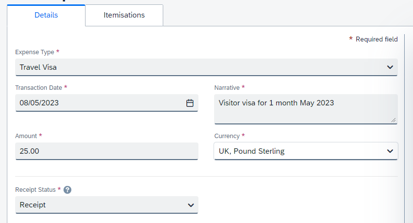This screenshot has width=413, height=223.
Task: Switch to the Itemisations tab
Action: tap(124, 15)
